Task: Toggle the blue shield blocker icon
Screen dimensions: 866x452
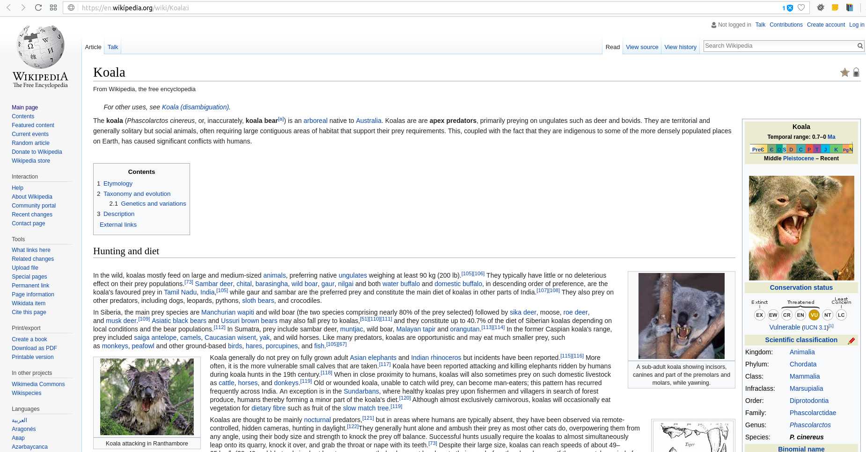Action: (x=790, y=7)
